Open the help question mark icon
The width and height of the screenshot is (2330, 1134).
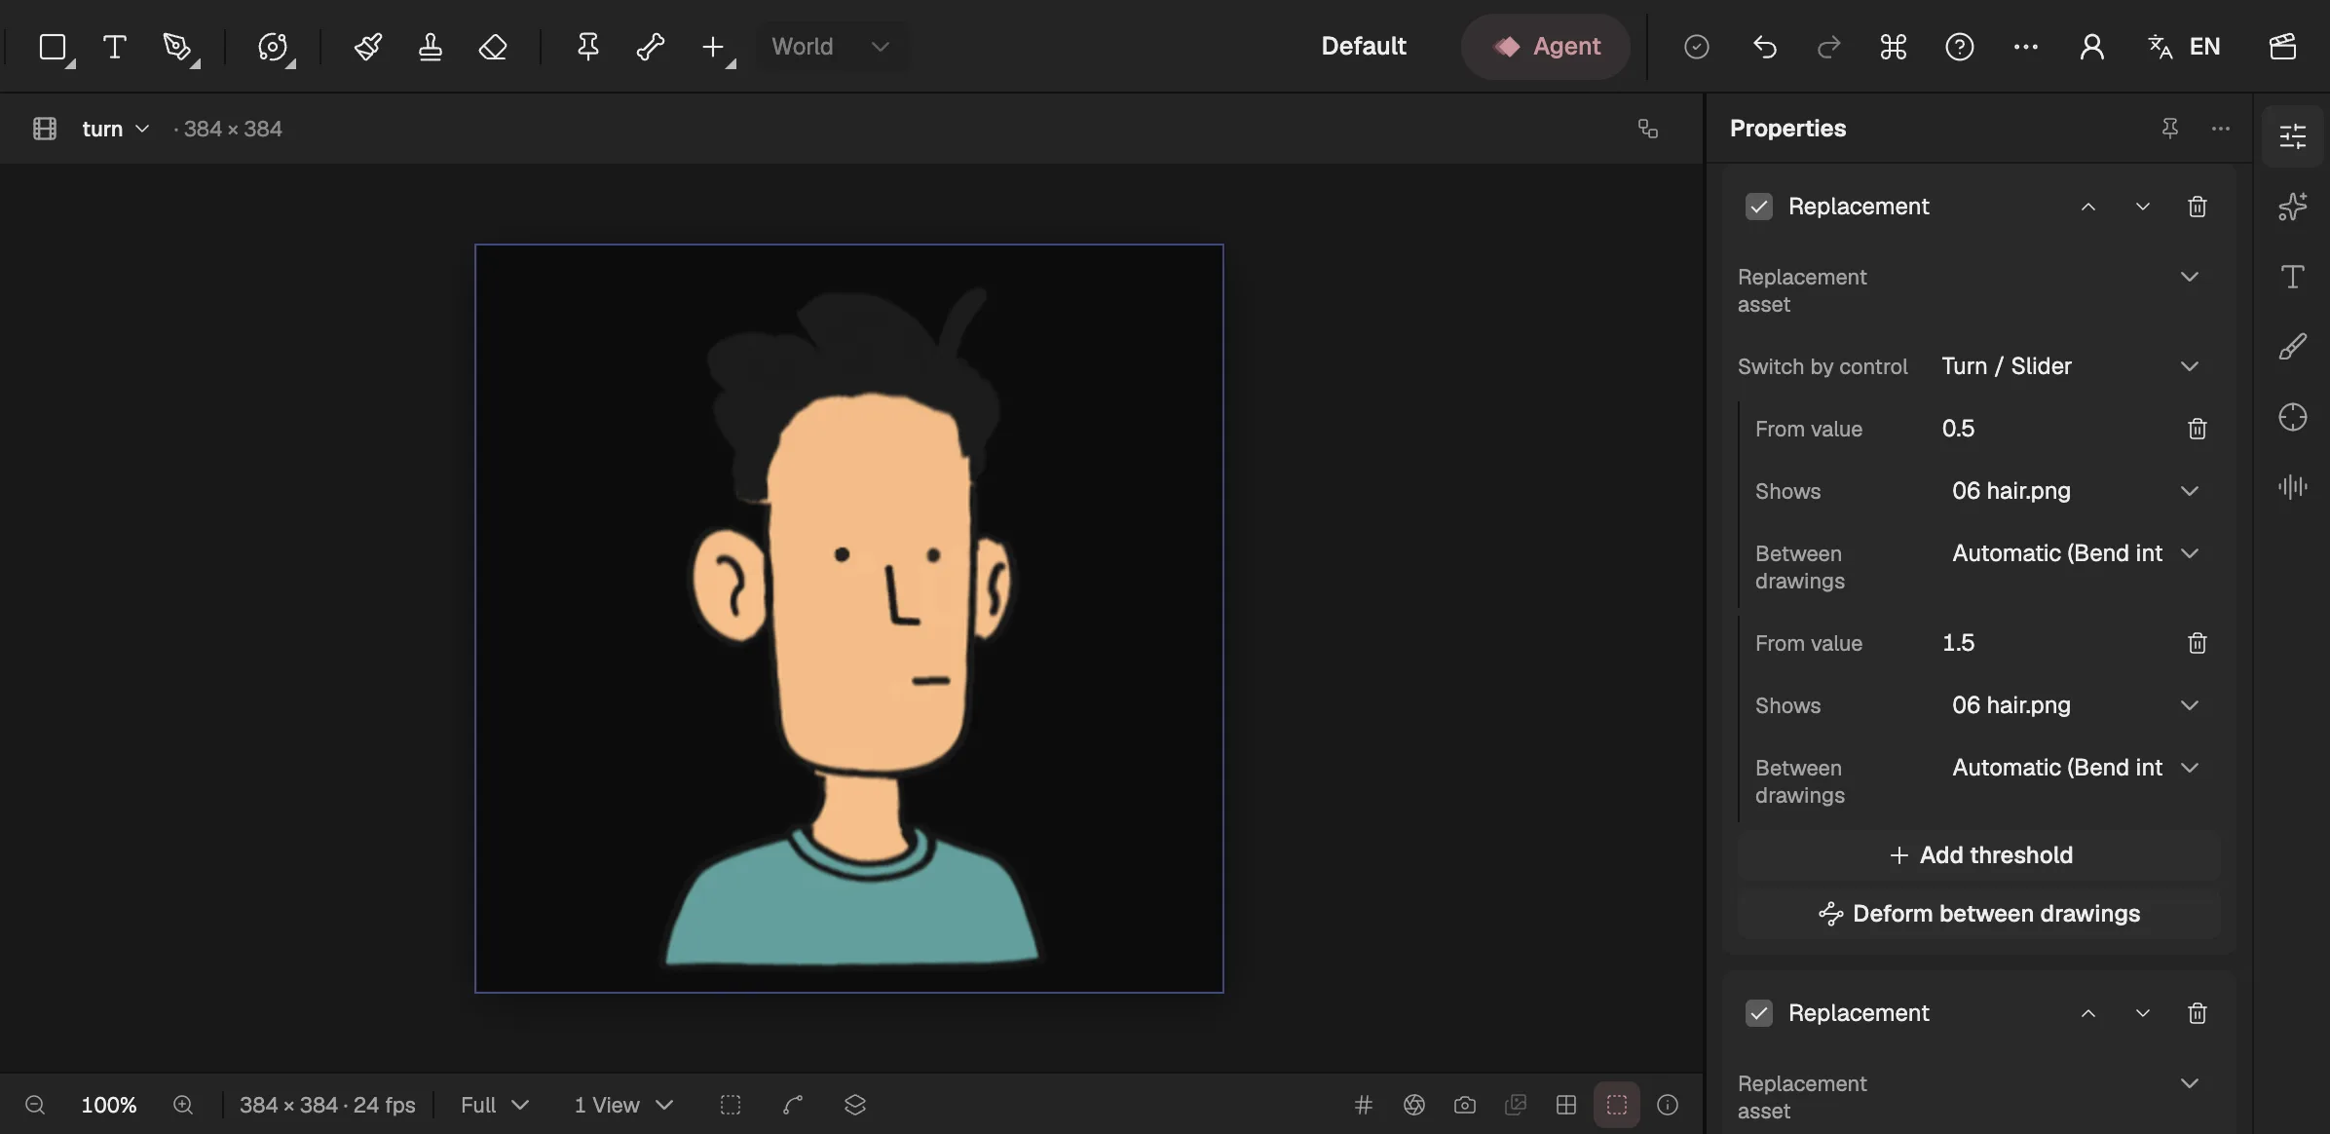(1959, 47)
